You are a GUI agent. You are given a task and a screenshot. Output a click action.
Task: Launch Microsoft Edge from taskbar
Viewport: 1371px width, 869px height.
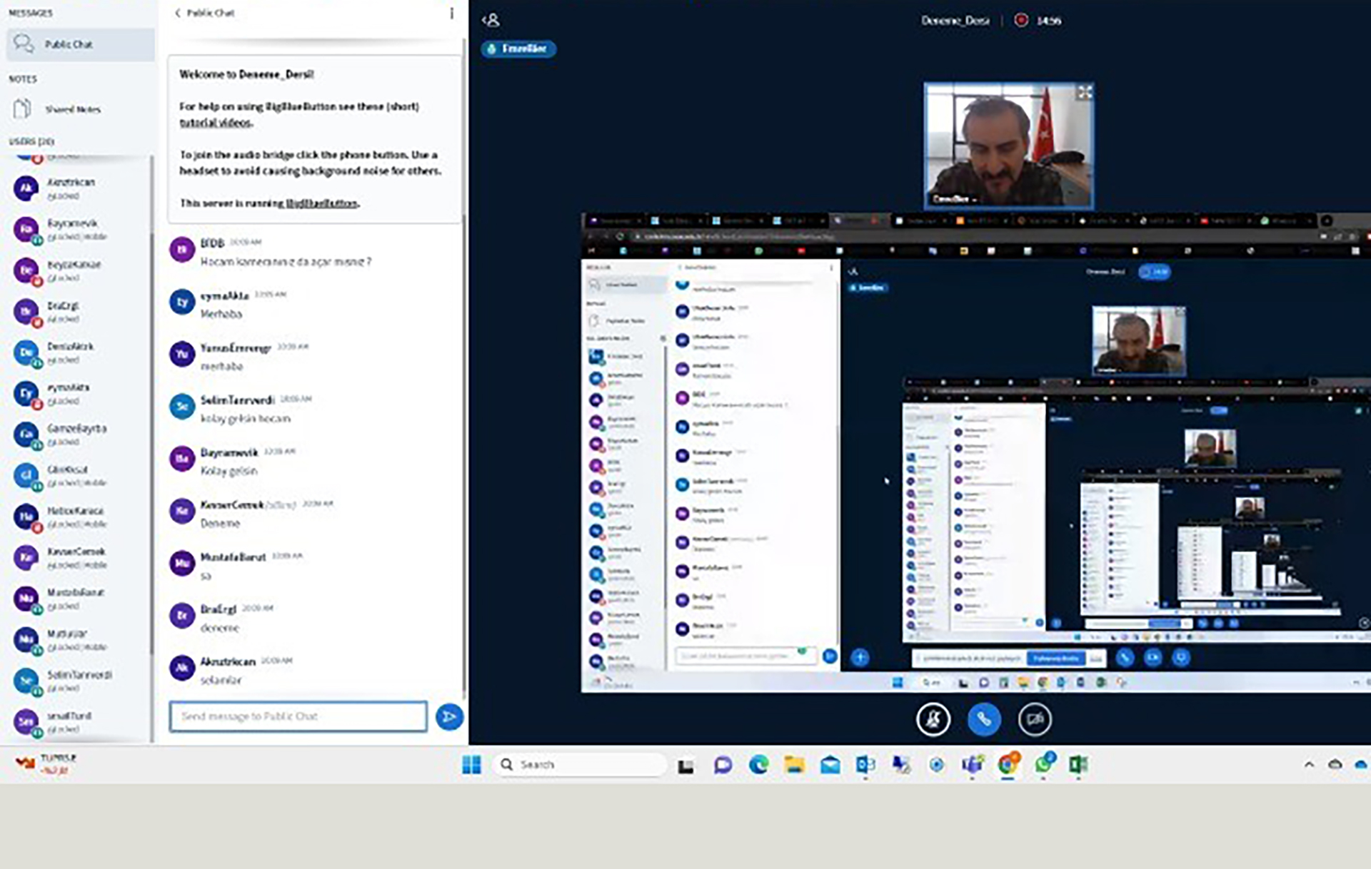coord(758,765)
